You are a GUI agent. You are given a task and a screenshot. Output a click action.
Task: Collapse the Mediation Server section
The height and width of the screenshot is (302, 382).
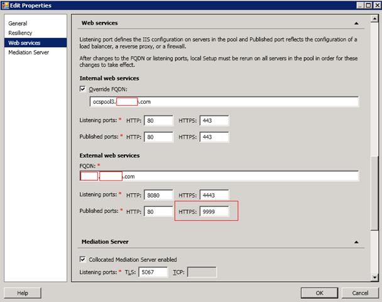(356, 242)
